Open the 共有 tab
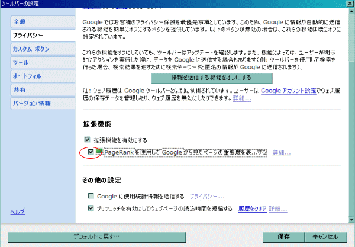 [x=43, y=89]
